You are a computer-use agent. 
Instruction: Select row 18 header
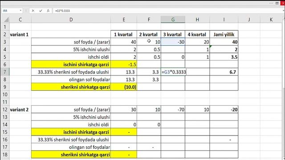click(5, 155)
